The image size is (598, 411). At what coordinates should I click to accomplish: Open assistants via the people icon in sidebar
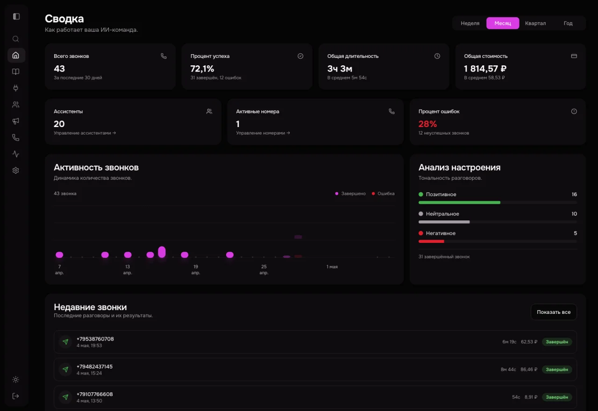[x=16, y=105]
